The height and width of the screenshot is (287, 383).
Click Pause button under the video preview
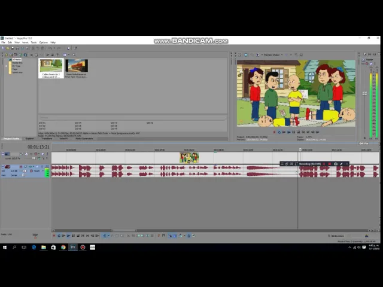tap(294, 132)
